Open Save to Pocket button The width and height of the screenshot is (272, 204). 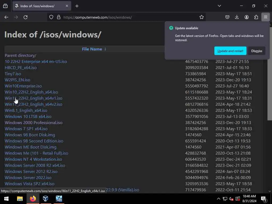pos(227,17)
